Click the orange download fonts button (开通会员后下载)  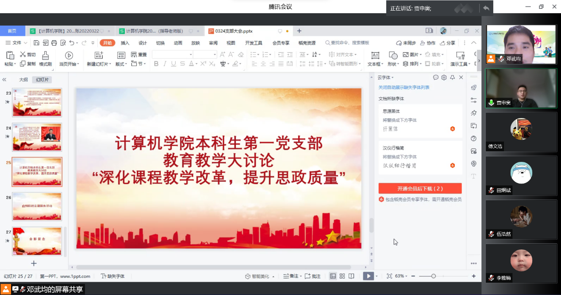click(x=420, y=188)
